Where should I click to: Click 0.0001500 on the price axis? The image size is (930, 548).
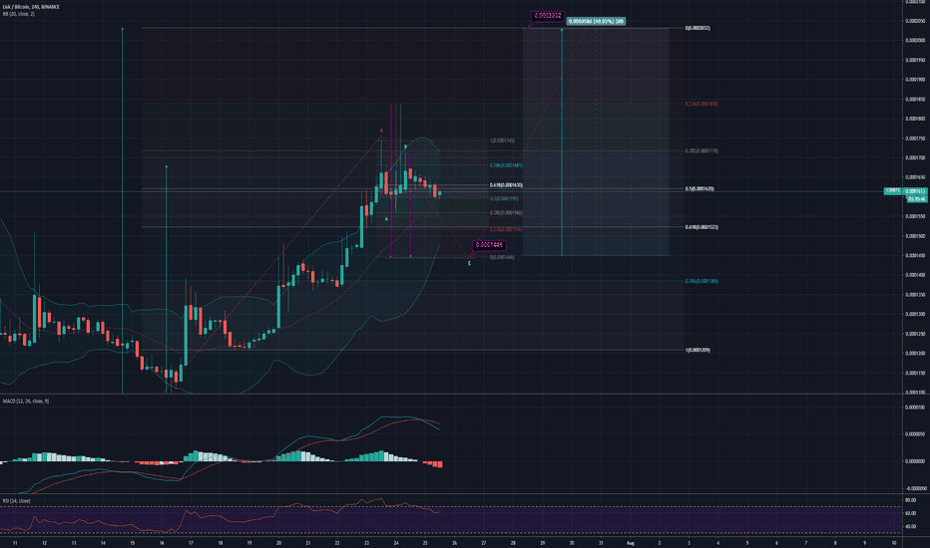[916, 236]
